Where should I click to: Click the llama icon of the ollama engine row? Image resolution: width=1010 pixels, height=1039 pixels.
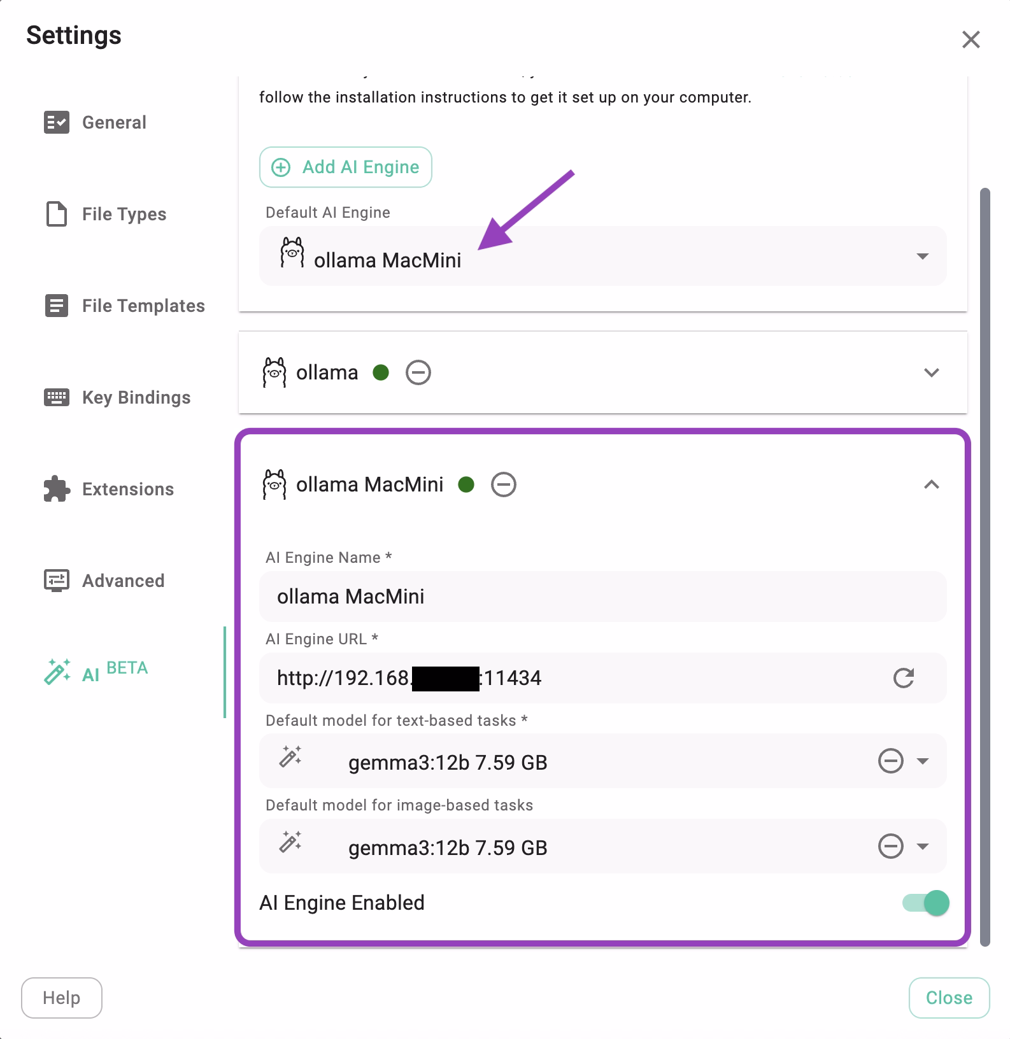[x=274, y=372]
